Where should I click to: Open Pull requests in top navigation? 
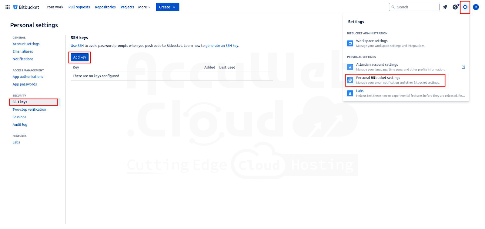[79, 7]
